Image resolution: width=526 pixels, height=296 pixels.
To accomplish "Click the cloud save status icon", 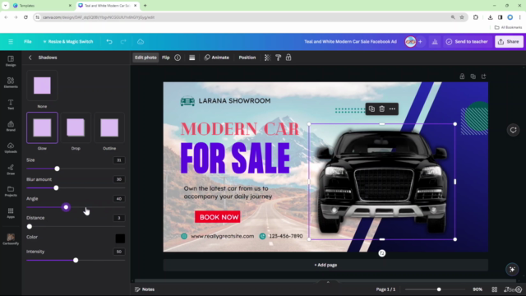I will point(141,42).
